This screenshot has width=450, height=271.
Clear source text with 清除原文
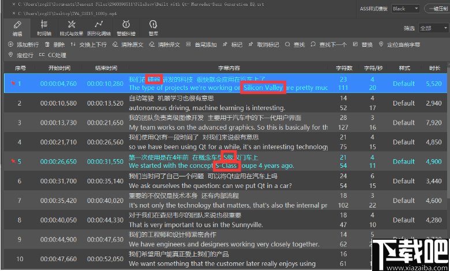point(128,44)
